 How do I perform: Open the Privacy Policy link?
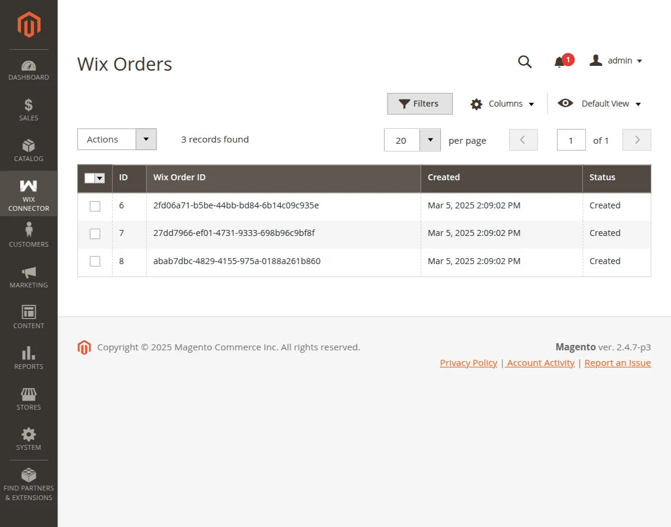pyautogui.click(x=468, y=362)
